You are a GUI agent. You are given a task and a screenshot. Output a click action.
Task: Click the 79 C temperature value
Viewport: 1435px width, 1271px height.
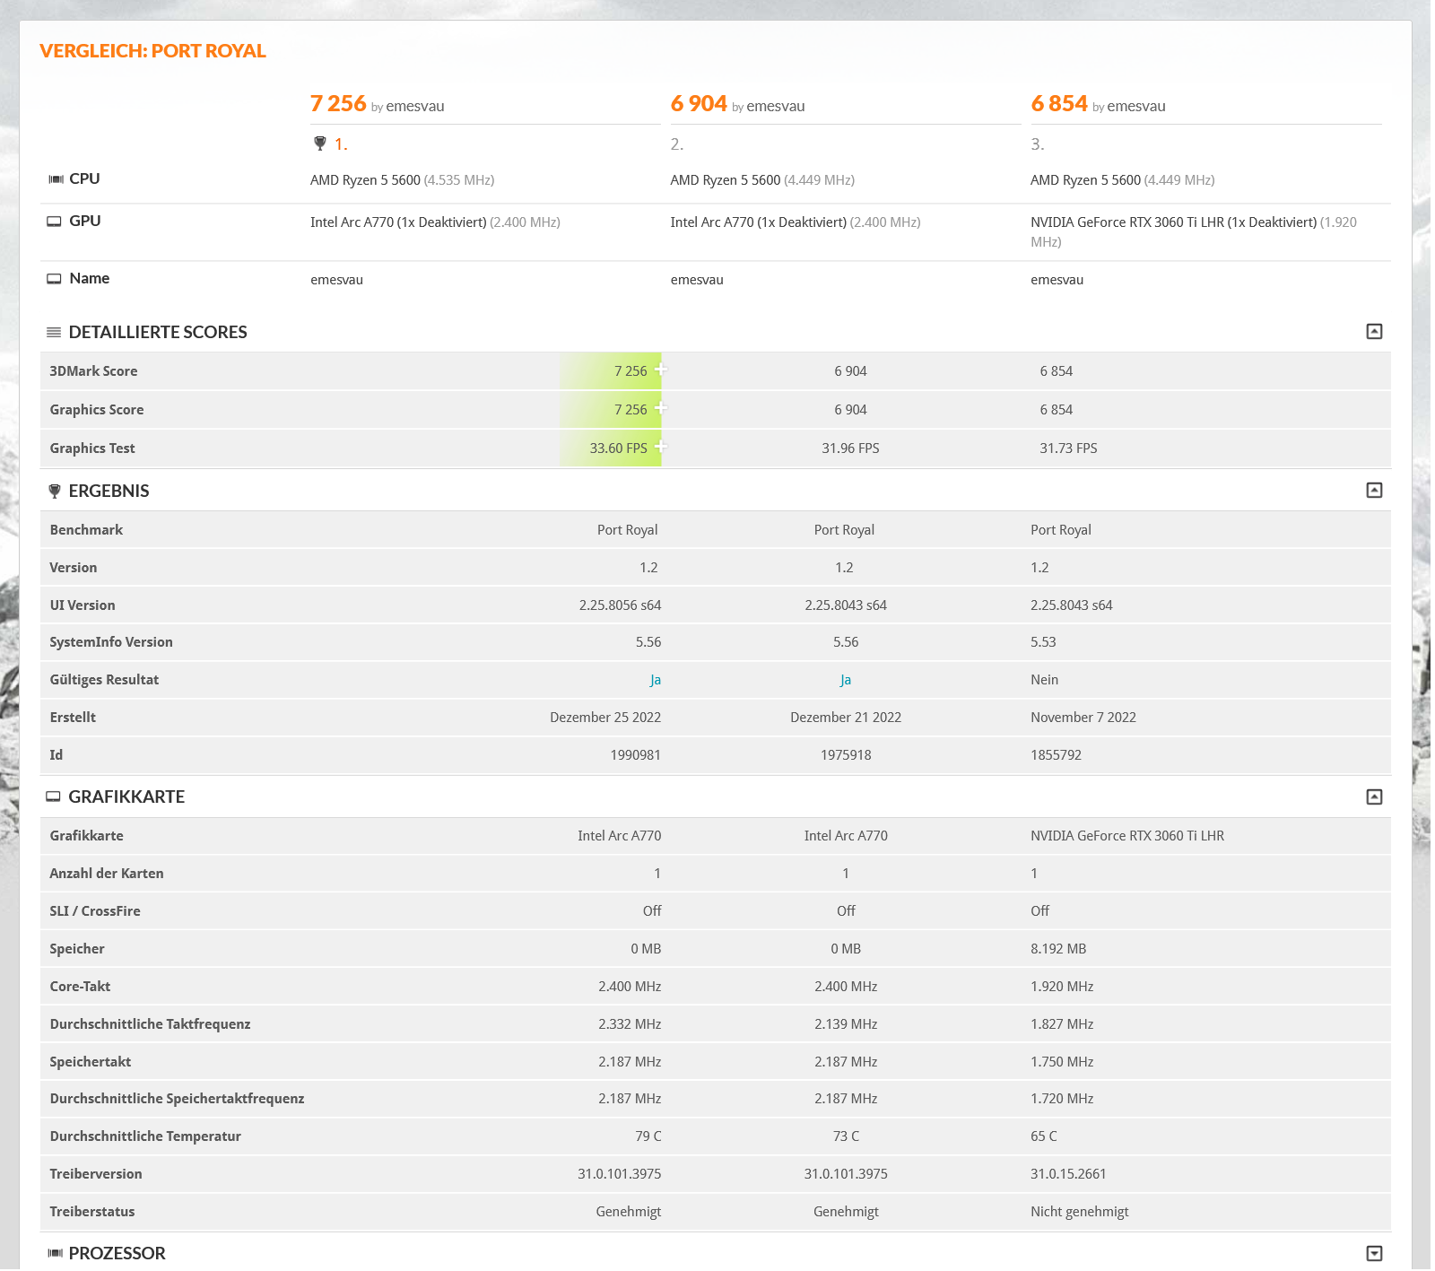[x=648, y=1136]
